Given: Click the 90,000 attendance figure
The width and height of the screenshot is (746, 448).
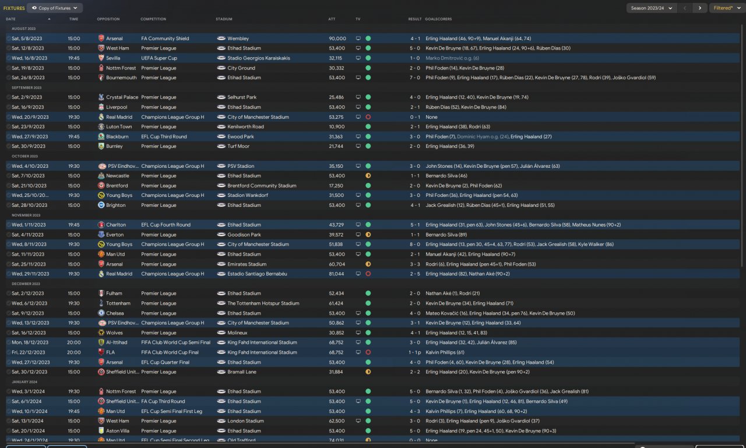Looking at the screenshot, I should click(x=337, y=38).
